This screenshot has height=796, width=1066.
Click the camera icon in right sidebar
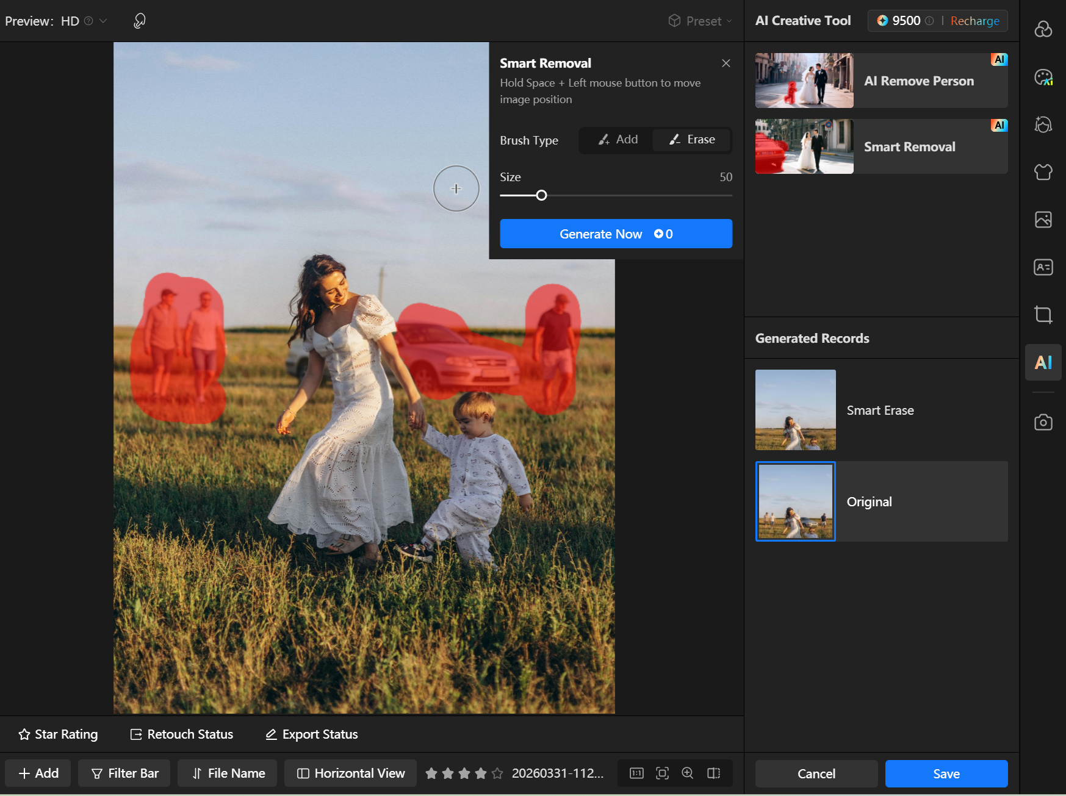click(1043, 422)
